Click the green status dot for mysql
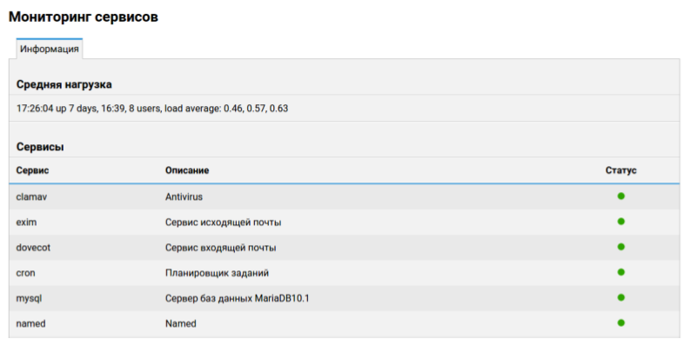This screenshot has height=339, width=684. (620, 297)
